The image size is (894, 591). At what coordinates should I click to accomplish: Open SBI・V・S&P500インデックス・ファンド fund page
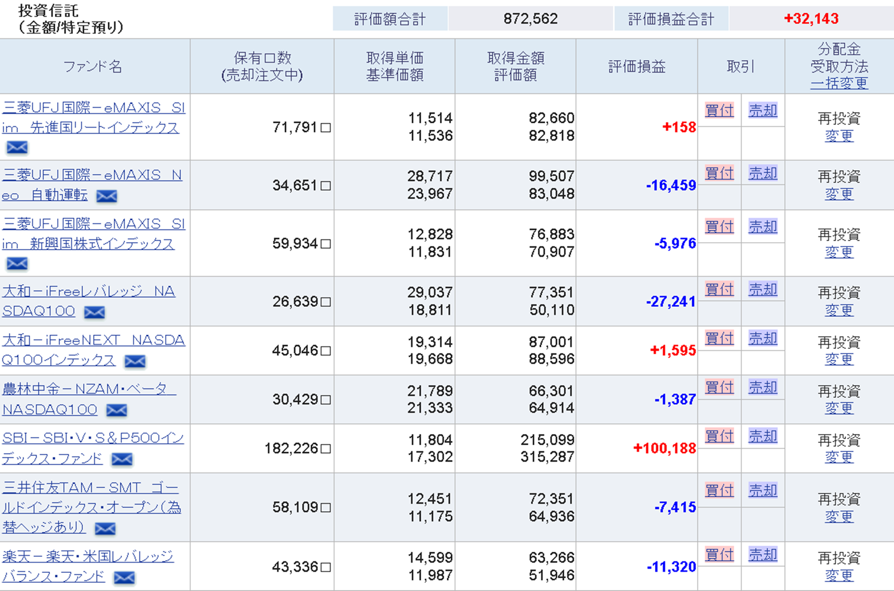(x=93, y=448)
